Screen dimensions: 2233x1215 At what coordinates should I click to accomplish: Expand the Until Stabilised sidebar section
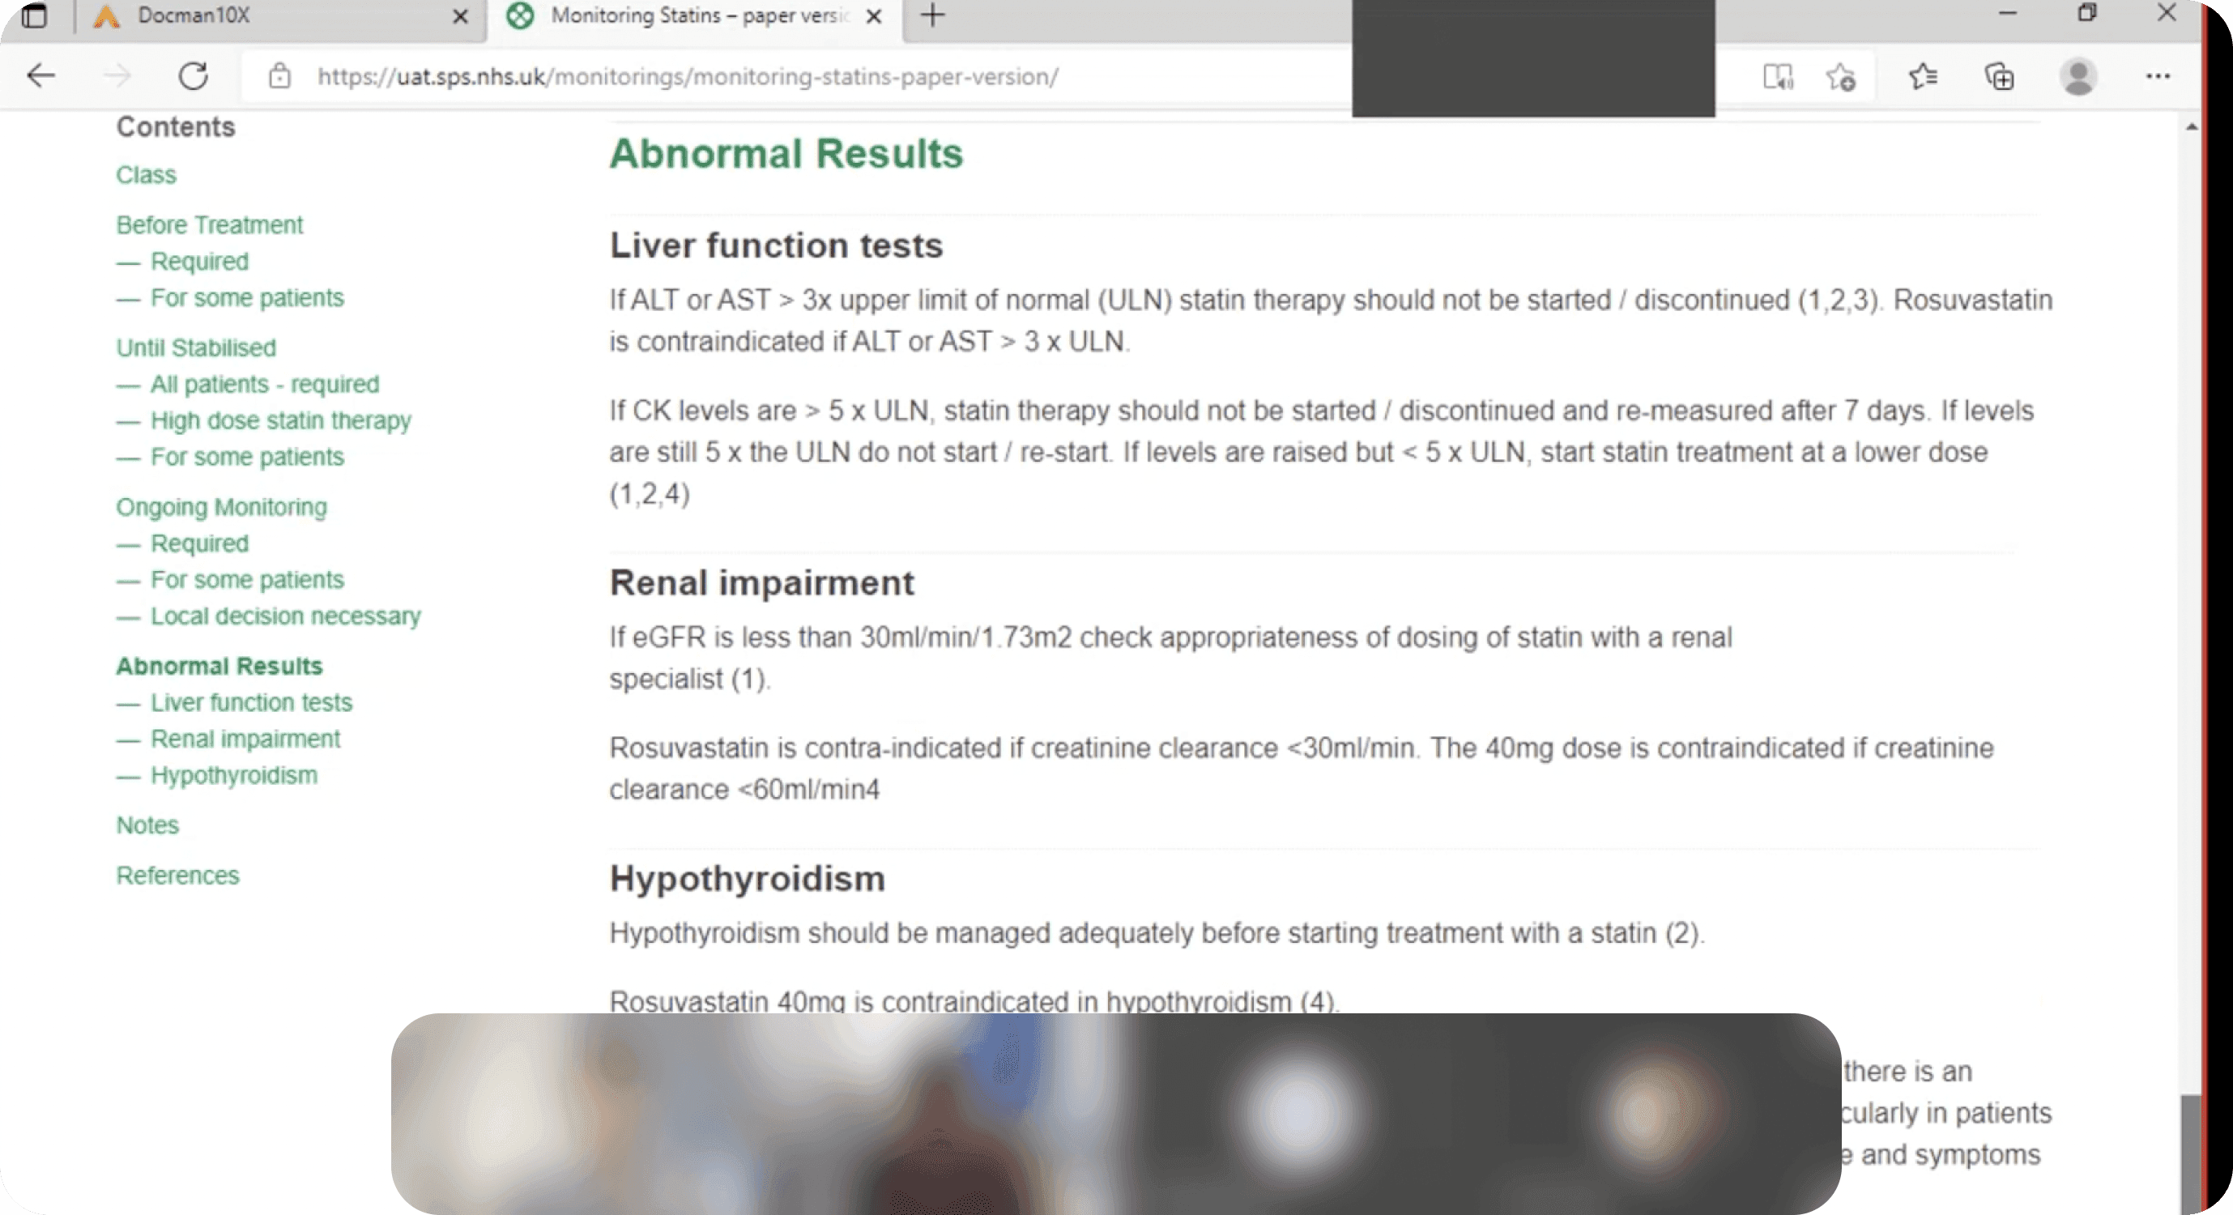[194, 347]
